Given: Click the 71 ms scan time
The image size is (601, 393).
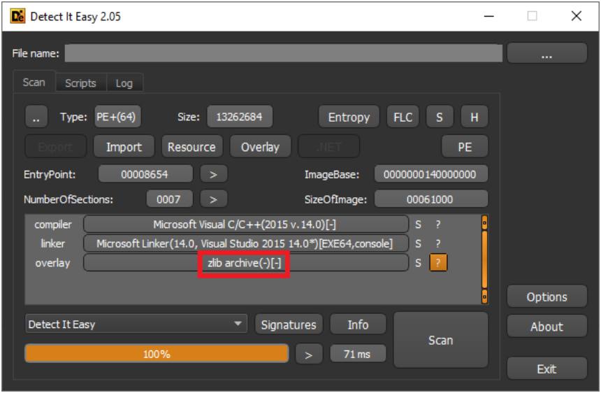Looking at the screenshot, I should [358, 354].
